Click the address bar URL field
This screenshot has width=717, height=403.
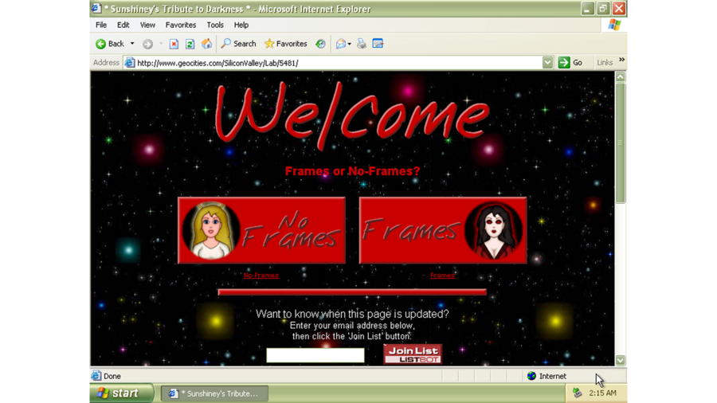pyautogui.click(x=339, y=63)
